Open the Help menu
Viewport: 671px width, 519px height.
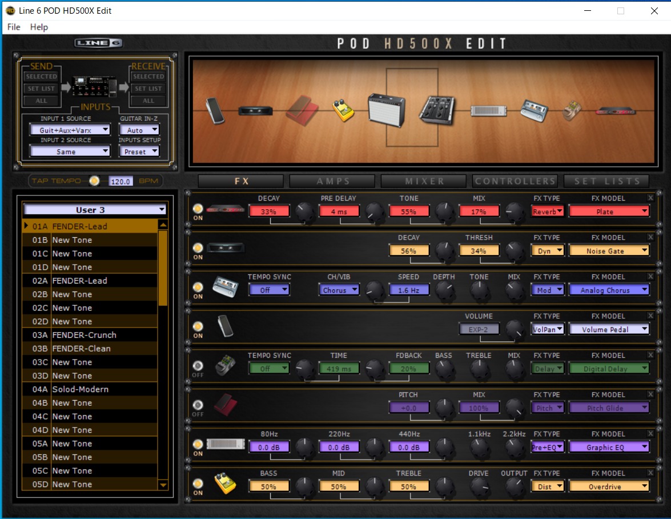point(39,27)
